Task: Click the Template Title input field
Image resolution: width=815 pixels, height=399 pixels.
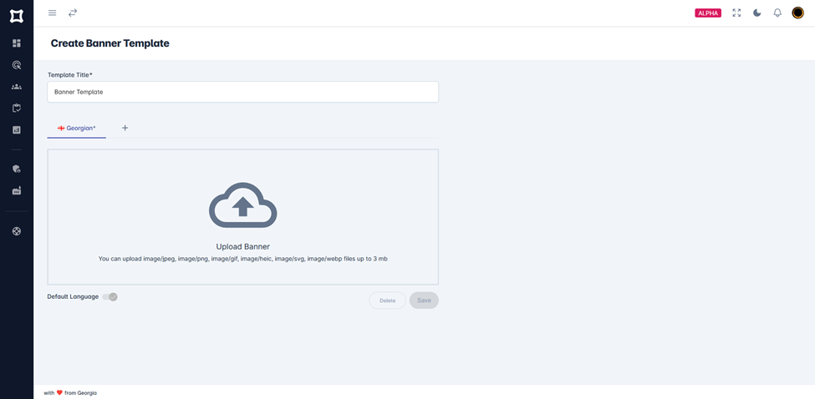Action: point(242,92)
